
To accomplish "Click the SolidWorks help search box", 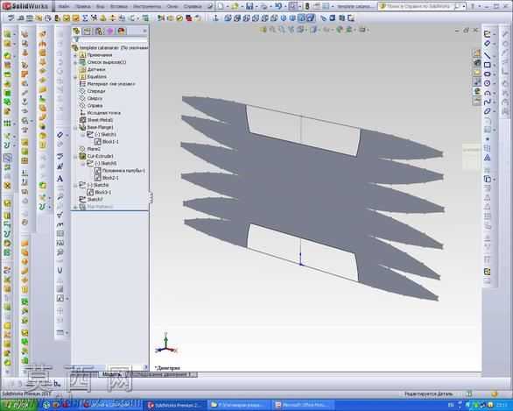I will click(421, 6).
